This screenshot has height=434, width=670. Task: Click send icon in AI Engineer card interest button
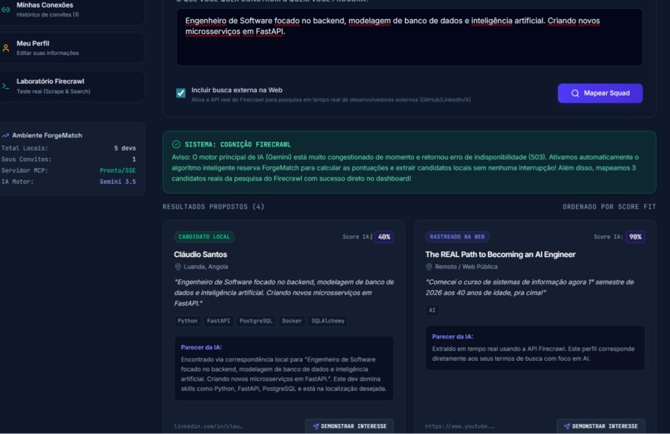[x=567, y=427]
